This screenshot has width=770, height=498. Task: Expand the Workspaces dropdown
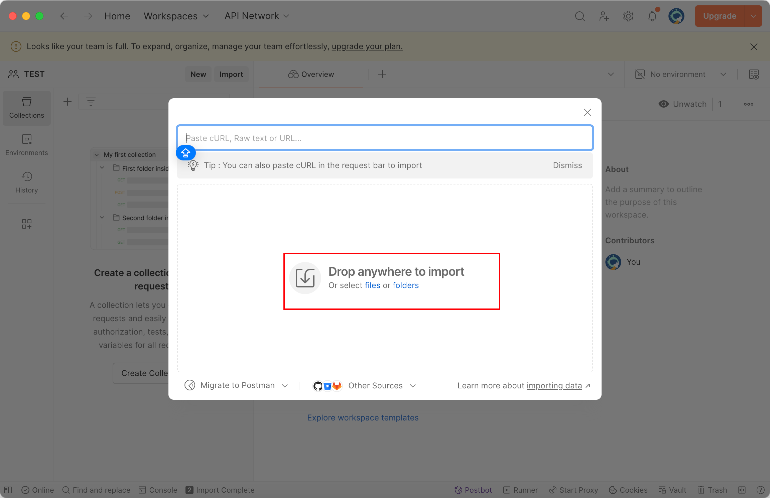pos(176,16)
